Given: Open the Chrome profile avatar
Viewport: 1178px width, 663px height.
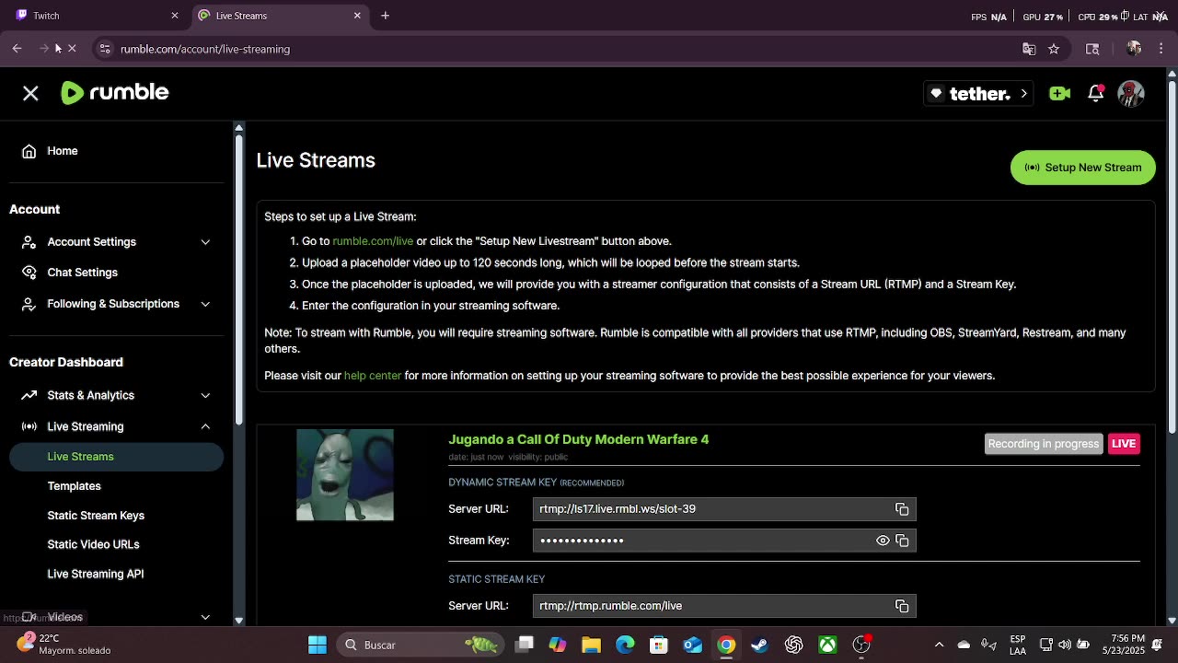Looking at the screenshot, I should (1134, 49).
